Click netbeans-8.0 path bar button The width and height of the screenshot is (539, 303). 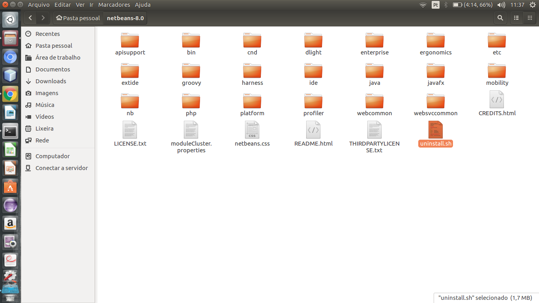[x=125, y=18]
